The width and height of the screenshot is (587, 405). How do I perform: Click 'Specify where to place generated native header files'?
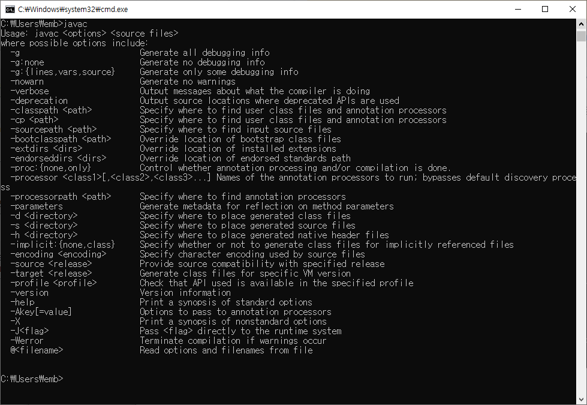click(264, 235)
